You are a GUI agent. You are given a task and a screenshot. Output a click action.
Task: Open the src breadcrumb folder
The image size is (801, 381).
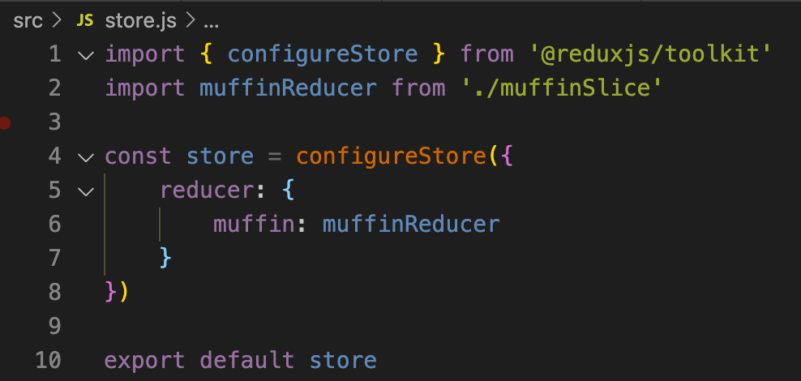pos(28,21)
